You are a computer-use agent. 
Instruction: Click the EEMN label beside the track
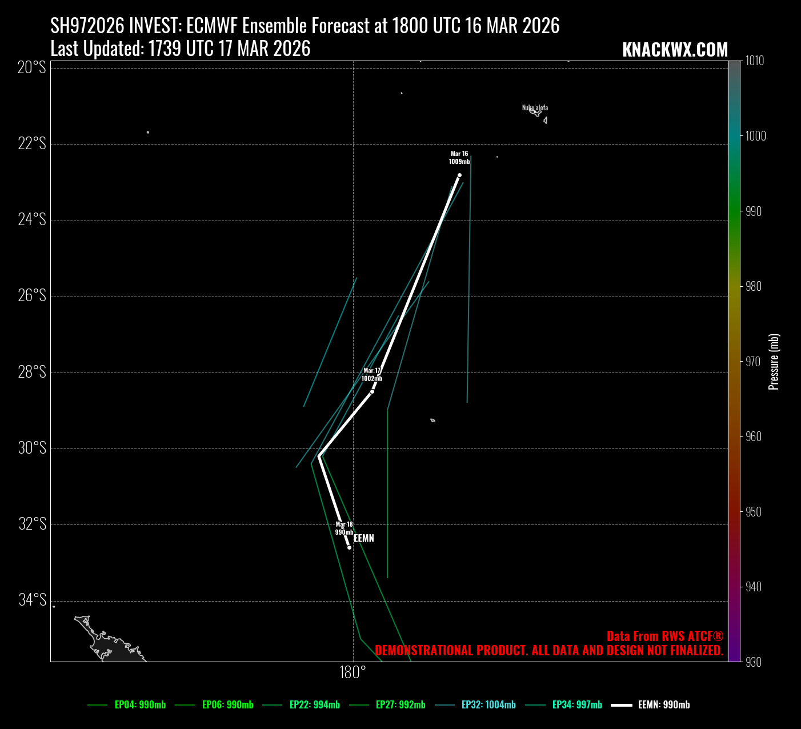pyautogui.click(x=364, y=538)
